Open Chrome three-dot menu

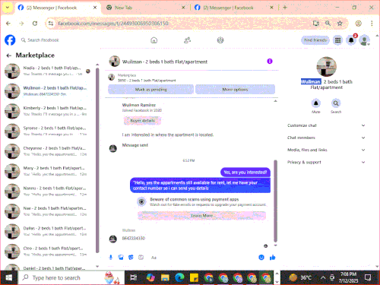(x=372, y=24)
